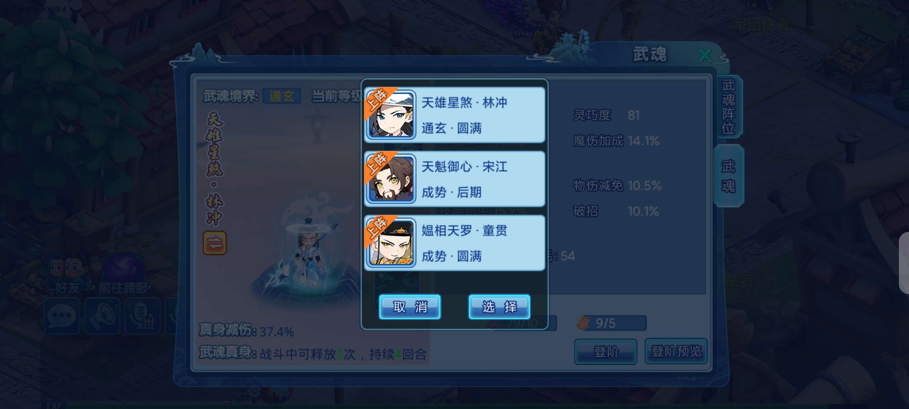The image size is (909, 409).
Task: Switch to the 武魂阵位 side tab
Action: tap(728, 107)
